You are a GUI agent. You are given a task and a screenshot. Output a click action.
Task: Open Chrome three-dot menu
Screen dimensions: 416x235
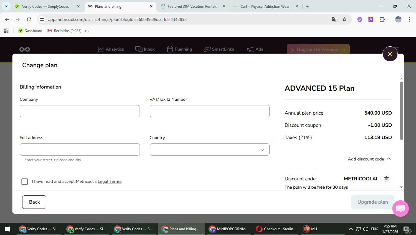point(409,19)
